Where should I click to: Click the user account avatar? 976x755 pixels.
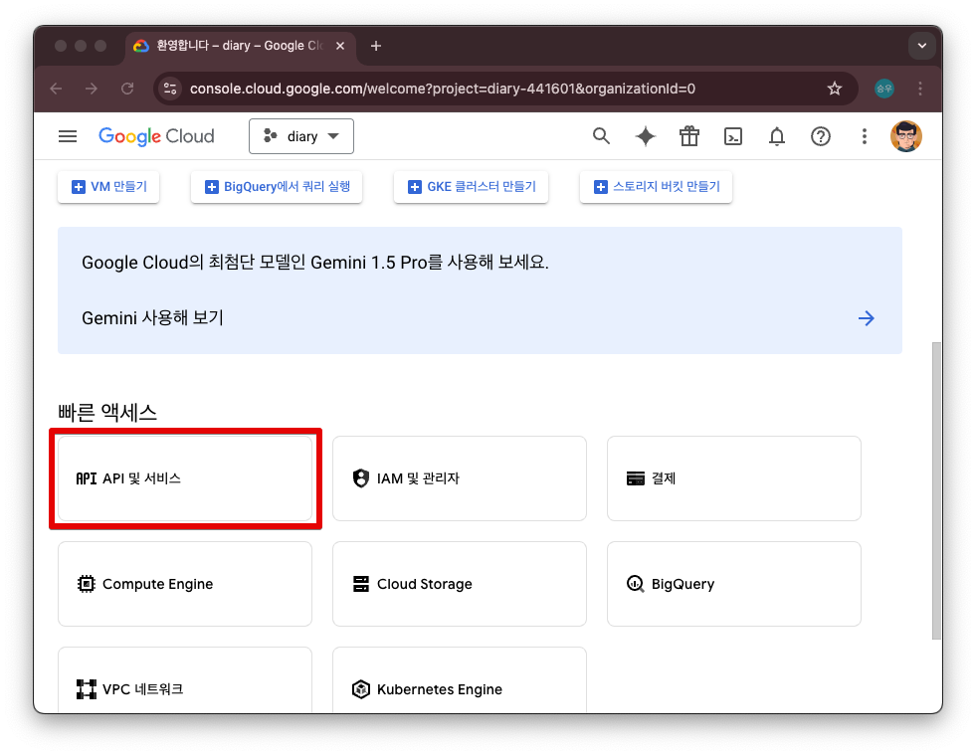[905, 136]
